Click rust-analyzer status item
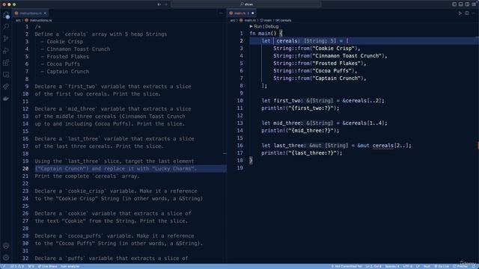The height and width of the screenshot is (269, 479). tap(70, 266)
